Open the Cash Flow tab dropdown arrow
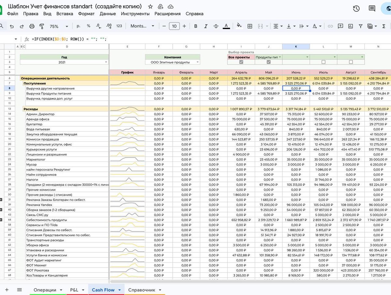Screen dimensions: 391x295 tap(120, 290)
